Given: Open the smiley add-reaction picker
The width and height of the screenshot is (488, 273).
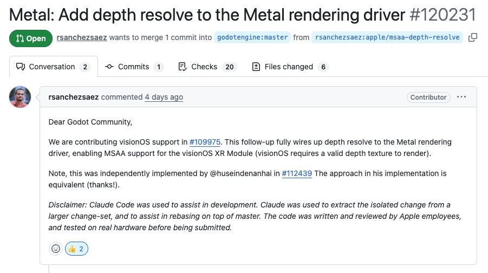Looking at the screenshot, I should click(56, 249).
